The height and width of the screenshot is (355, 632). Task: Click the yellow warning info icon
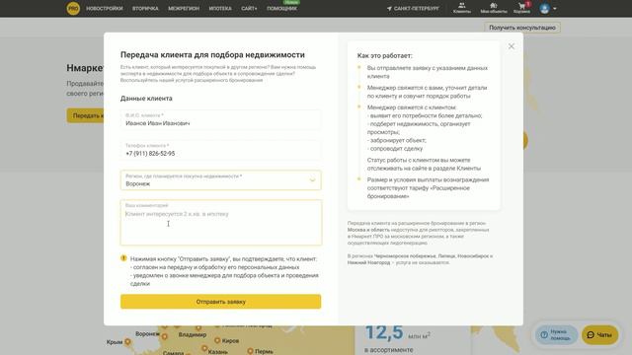pyautogui.click(x=123, y=258)
